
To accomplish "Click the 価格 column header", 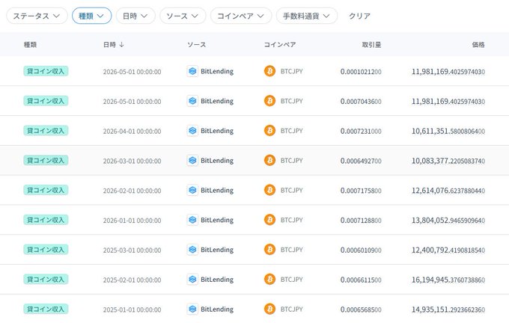I will [478, 45].
